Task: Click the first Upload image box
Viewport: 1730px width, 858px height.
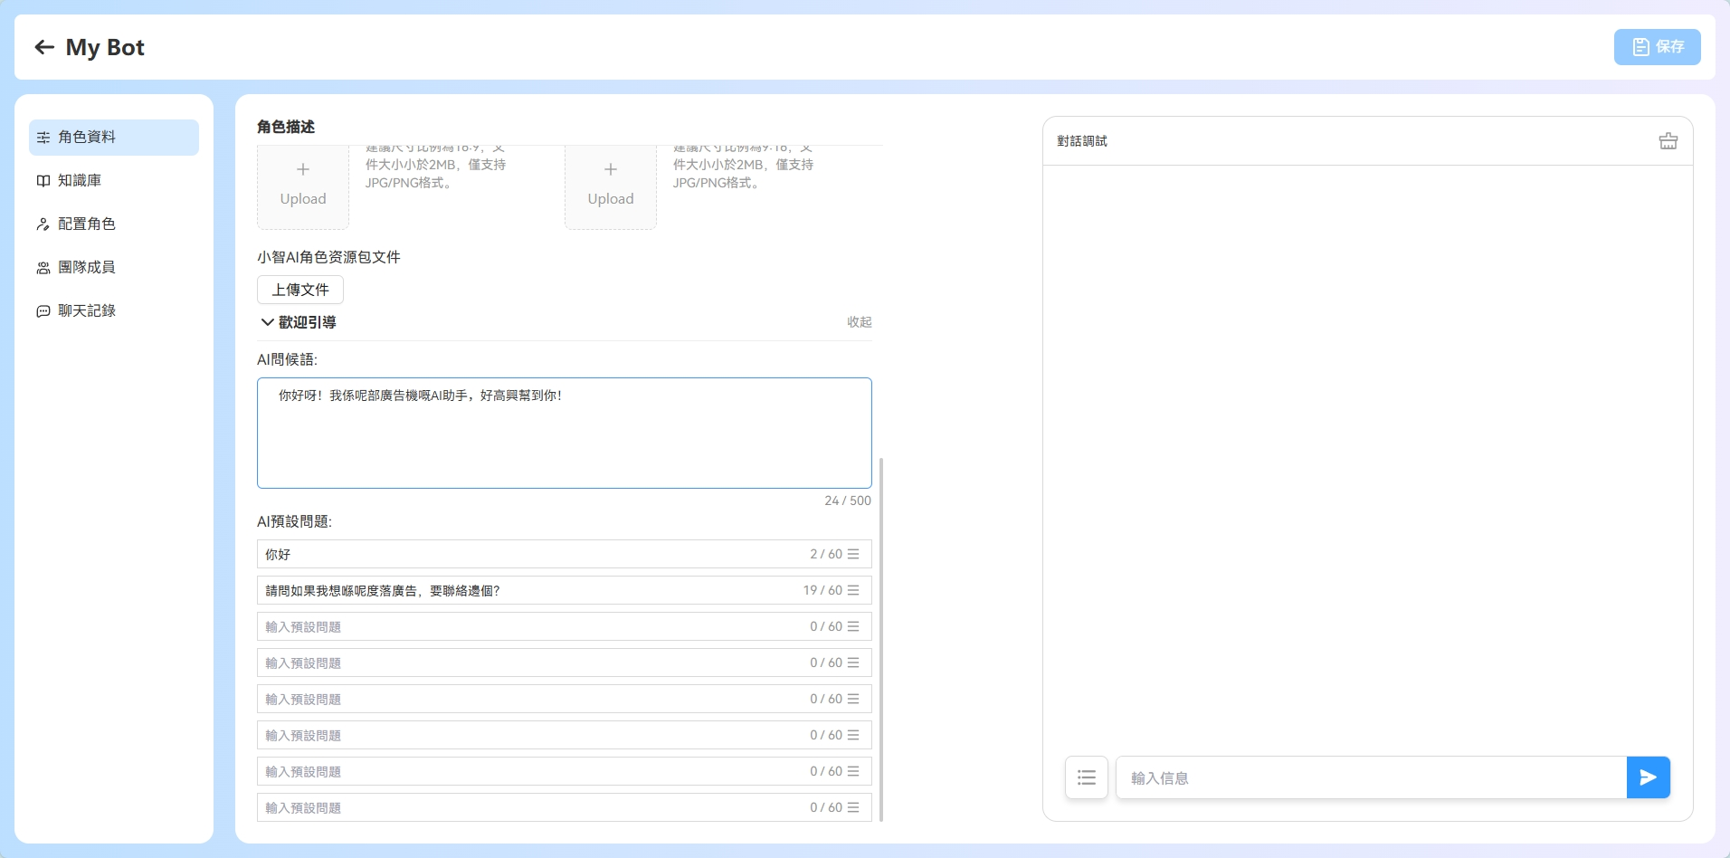Action: click(x=303, y=186)
